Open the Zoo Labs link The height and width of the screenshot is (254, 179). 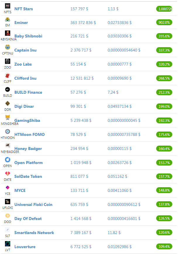[23, 64]
